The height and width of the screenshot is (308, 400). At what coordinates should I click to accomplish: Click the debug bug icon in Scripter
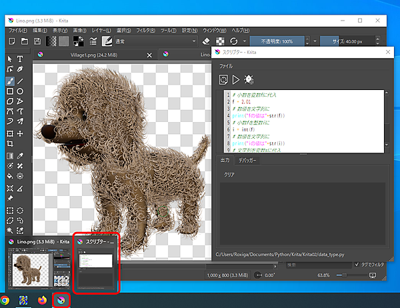(249, 79)
